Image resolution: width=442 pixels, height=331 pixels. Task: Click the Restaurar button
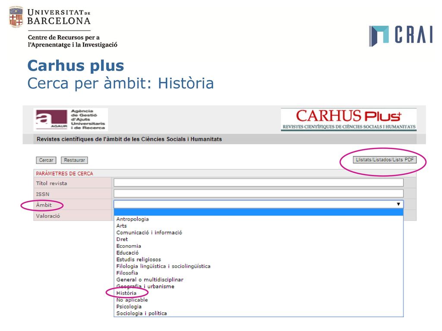point(74,160)
